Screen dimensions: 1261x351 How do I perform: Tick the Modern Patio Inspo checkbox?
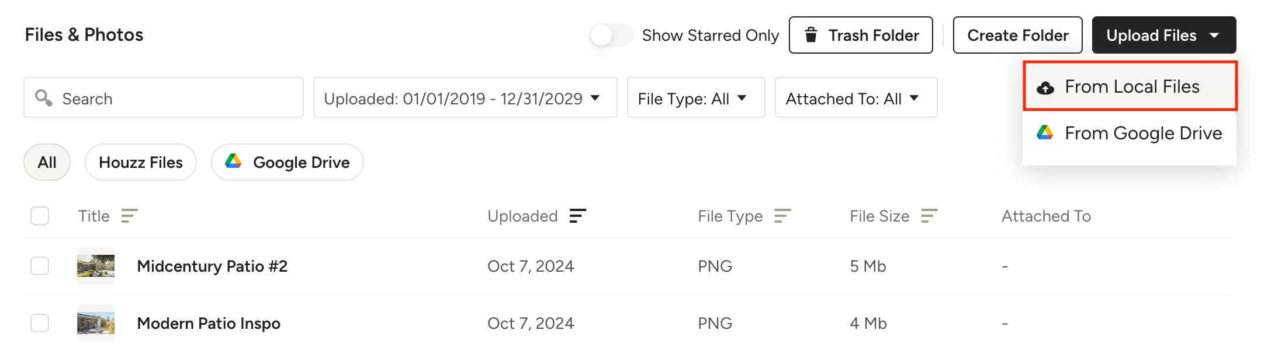(40, 323)
